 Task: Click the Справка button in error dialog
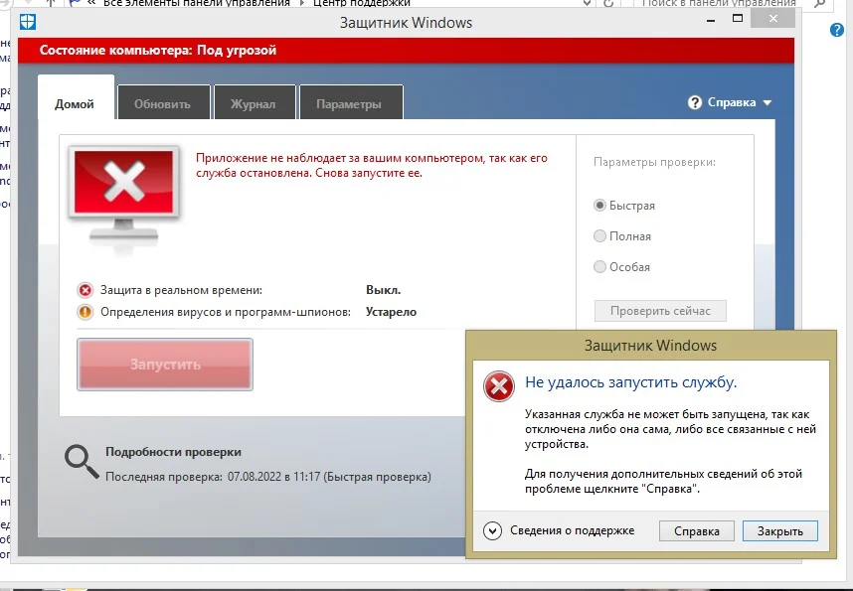coord(696,531)
